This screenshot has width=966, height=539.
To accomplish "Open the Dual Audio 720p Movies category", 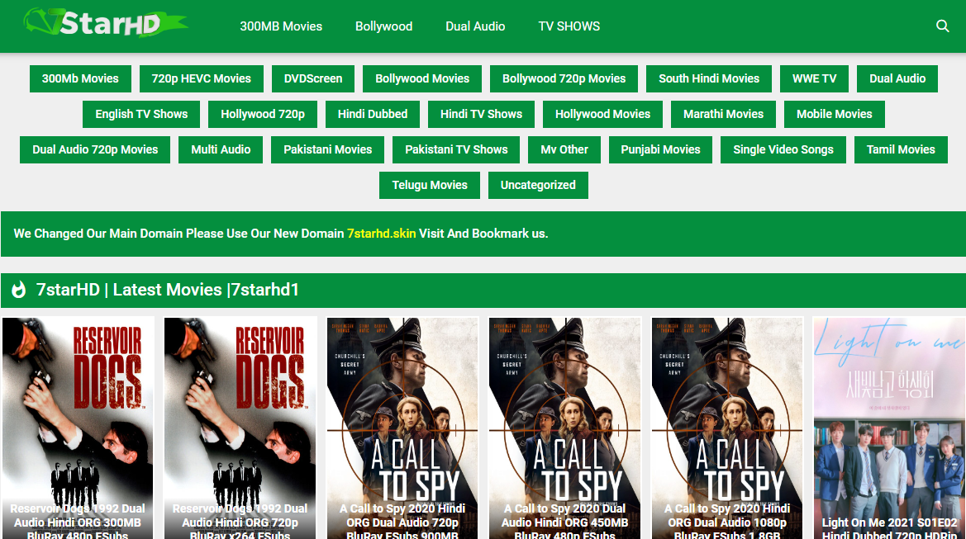I will 95,149.
